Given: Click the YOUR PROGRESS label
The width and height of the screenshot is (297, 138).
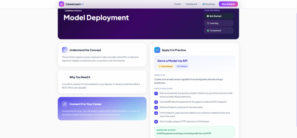Looking at the screenshot, I should pyautogui.click(x=212, y=10).
